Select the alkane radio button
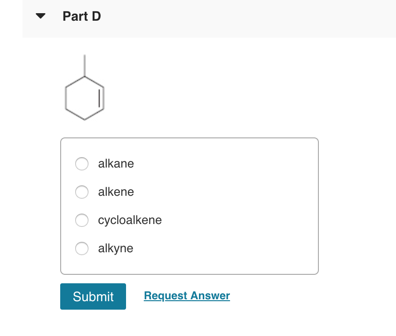This screenshot has width=396, height=336. click(82, 164)
